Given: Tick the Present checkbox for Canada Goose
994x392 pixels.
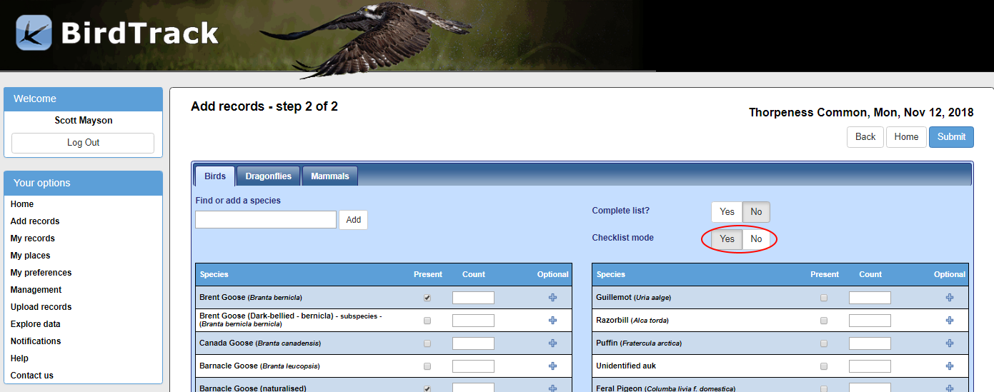Looking at the screenshot, I should coord(427,343).
